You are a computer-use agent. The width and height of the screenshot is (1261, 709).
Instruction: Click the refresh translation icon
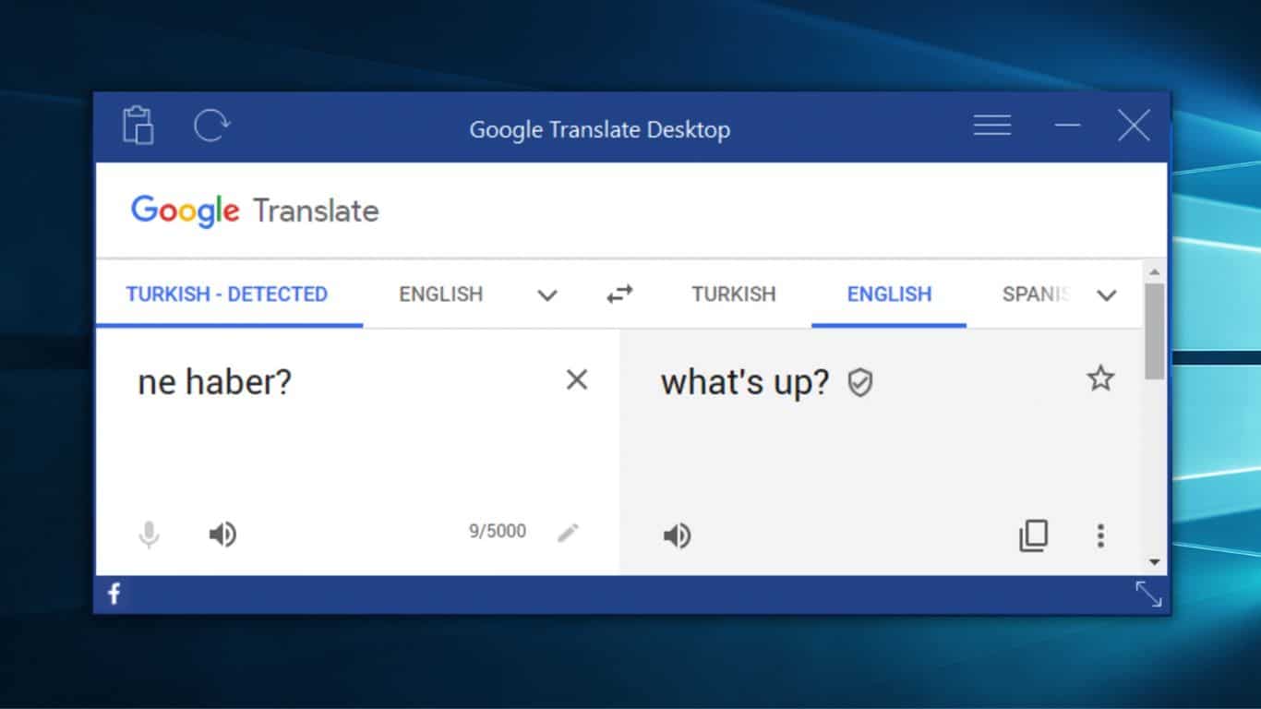[210, 126]
